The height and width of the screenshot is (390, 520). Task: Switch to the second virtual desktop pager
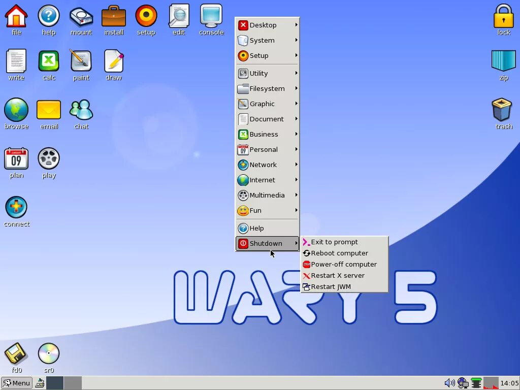pos(73,383)
